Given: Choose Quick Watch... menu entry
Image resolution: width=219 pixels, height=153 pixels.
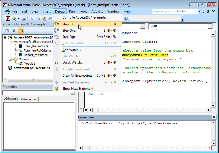Looking at the screenshot, I should click(x=87, y=62).
